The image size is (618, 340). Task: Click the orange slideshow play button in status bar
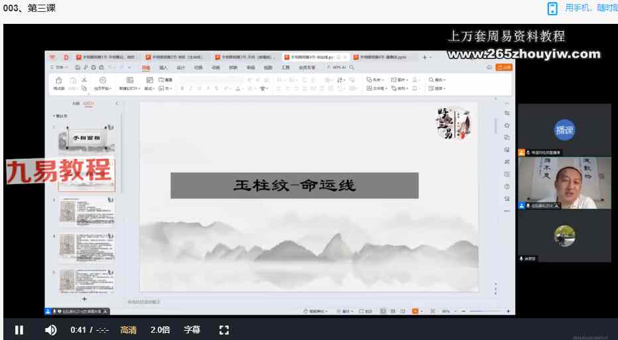click(415, 311)
